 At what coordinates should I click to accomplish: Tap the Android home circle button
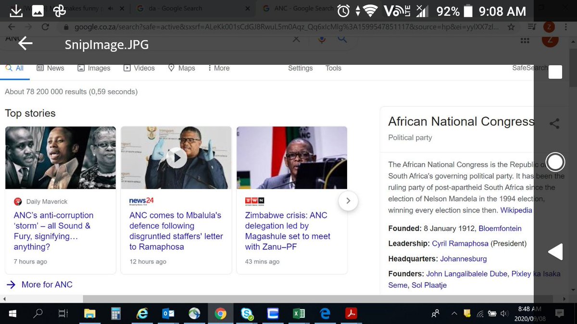555,162
